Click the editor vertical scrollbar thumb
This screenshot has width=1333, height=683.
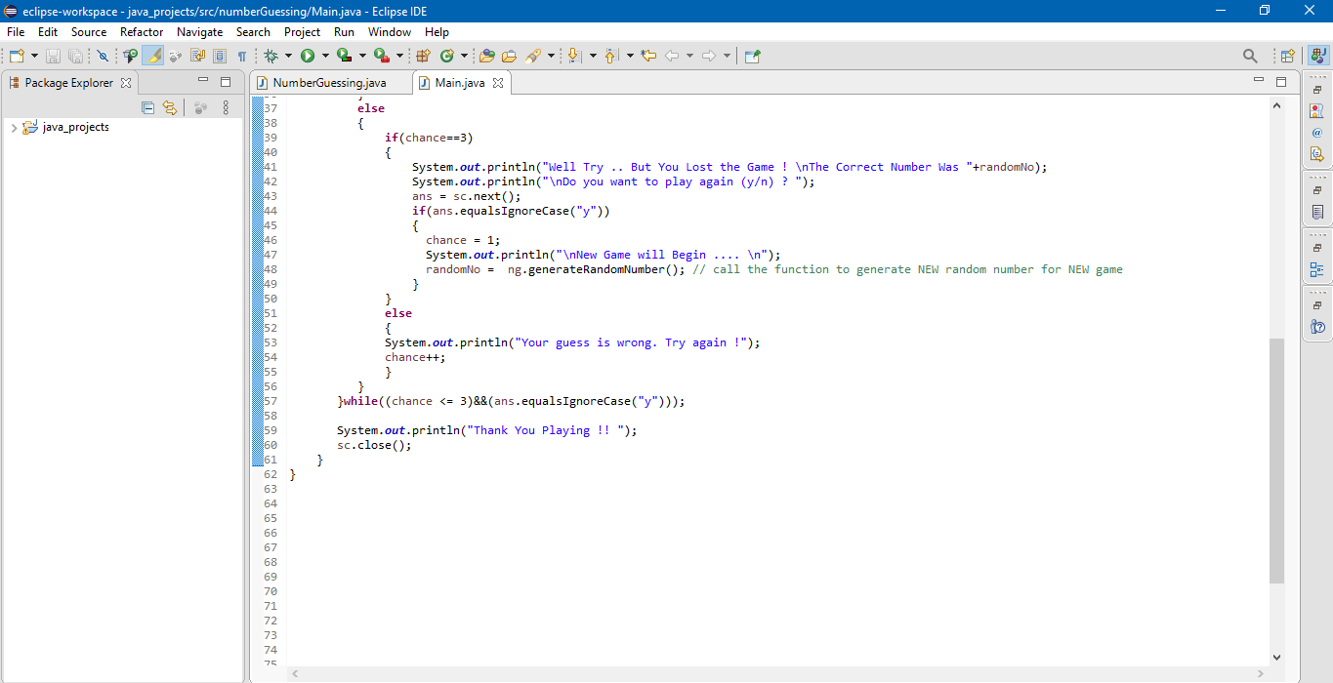point(1277,461)
